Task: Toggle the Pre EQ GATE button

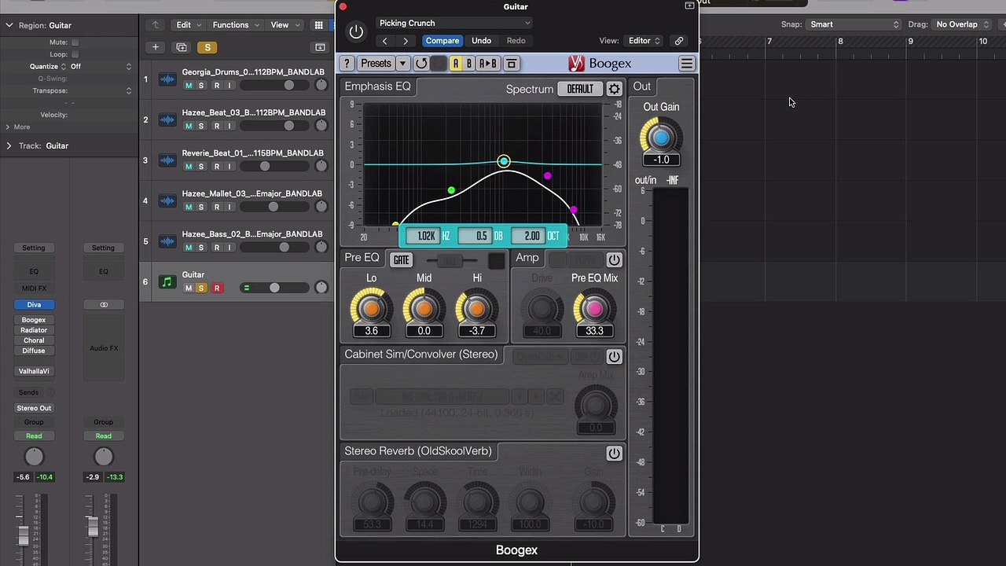Action: (402, 260)
